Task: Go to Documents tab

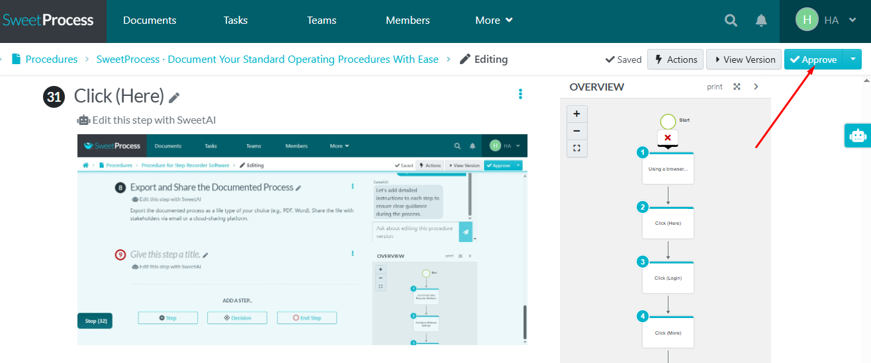Action: pos(150,20)
